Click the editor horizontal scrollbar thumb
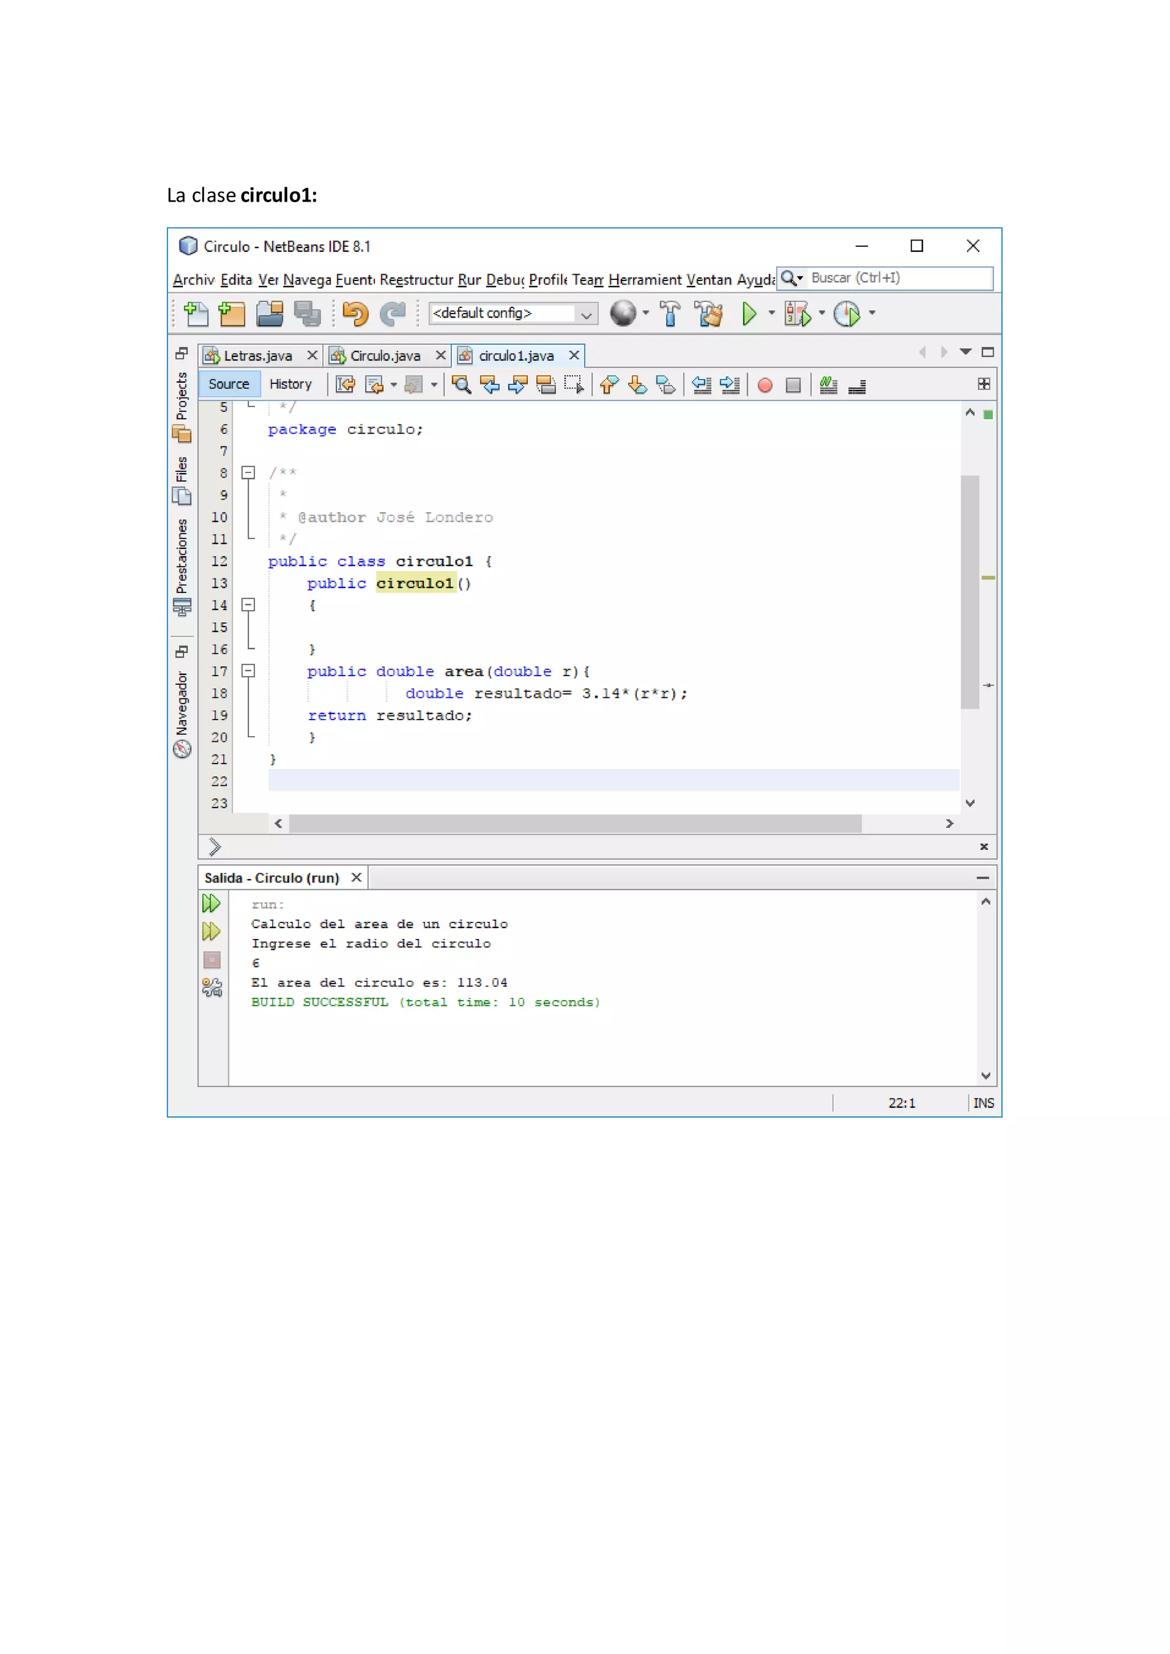Viewport: 1170px width, 1654px height. (575, 824)
